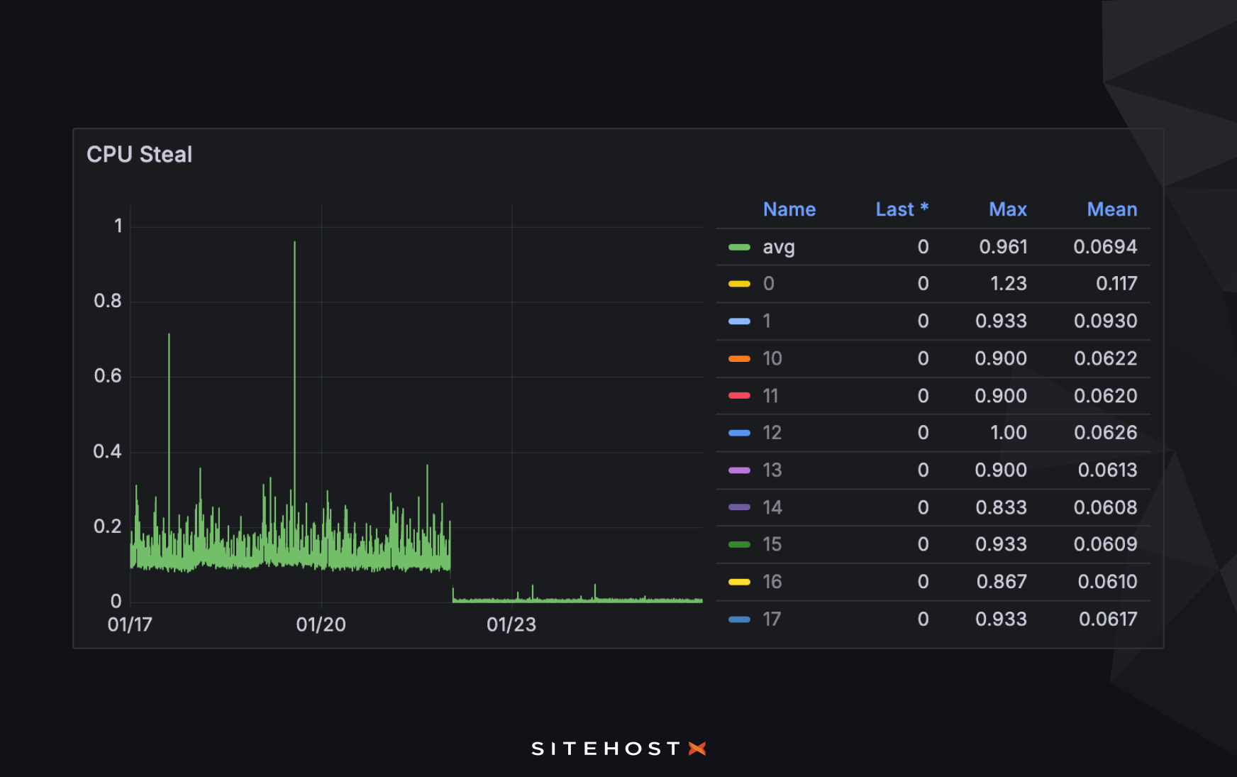Toggle series 14 by clicking its legend label
Screen dimensions: 1237x777
click(x=772, y=507)
